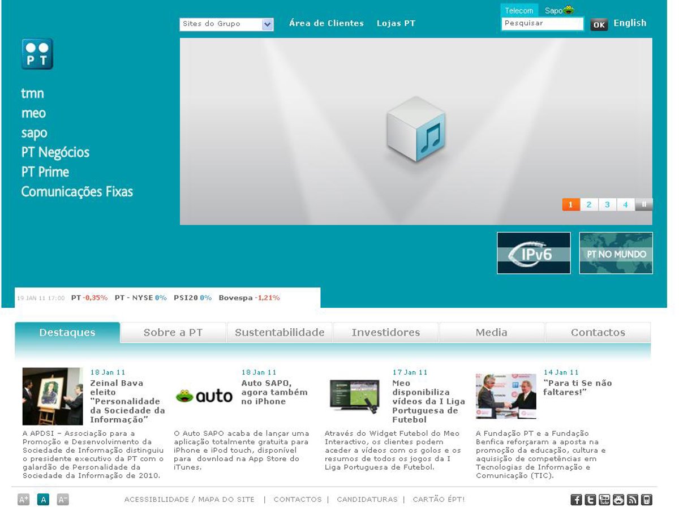
Task: Select the Sapo search tab
Action: pos(558,11)
